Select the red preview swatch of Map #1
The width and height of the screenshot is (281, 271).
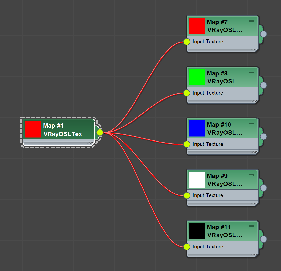(33, 129)
